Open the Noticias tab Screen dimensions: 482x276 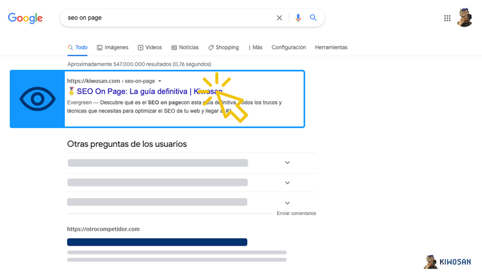pyautogui.click(x=185, y=47)
